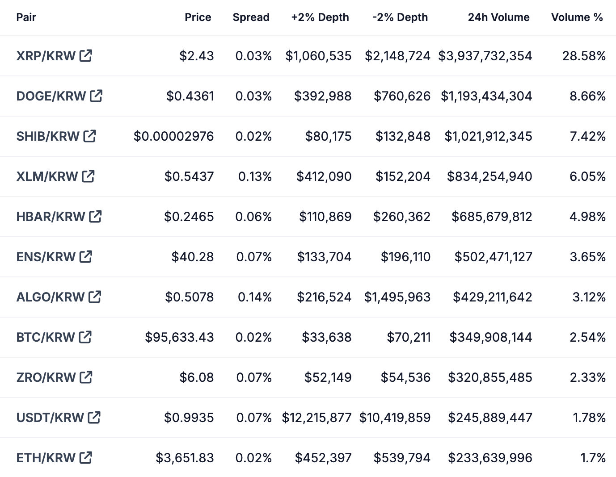616x477 pixels.
Task: Click the HBAR/KRW external link icon
Action: coord(95,216)
